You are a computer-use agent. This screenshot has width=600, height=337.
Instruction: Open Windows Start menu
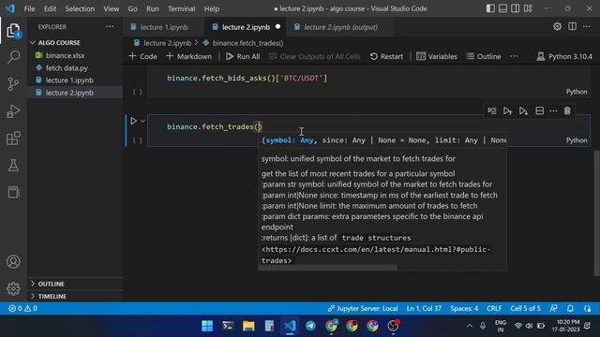(x=207, y=326)
